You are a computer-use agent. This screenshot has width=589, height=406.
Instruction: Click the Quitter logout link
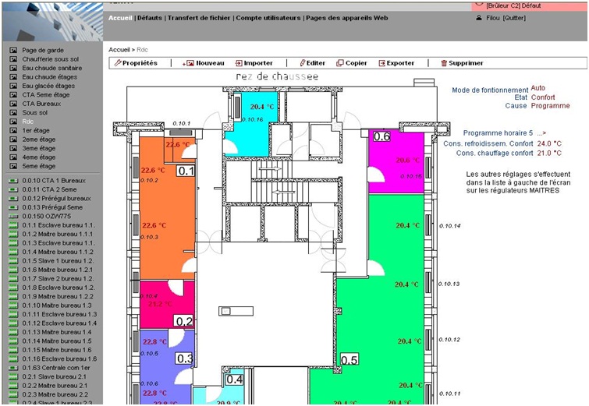click(514, 17)
